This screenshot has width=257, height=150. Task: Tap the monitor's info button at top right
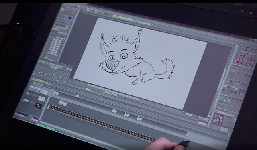(x=242, y=11)
